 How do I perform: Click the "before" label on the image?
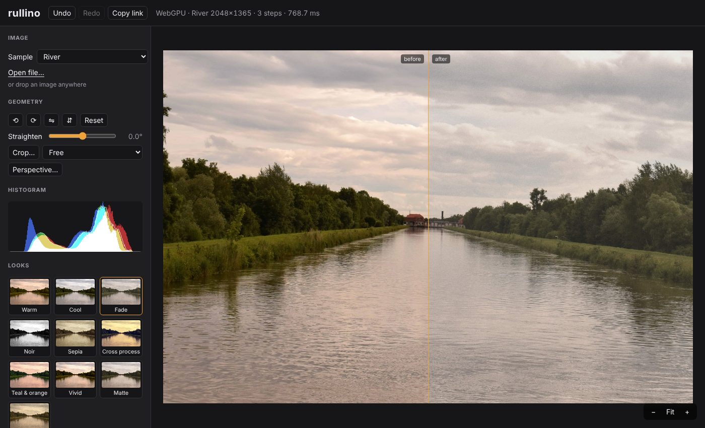point(412,59)
